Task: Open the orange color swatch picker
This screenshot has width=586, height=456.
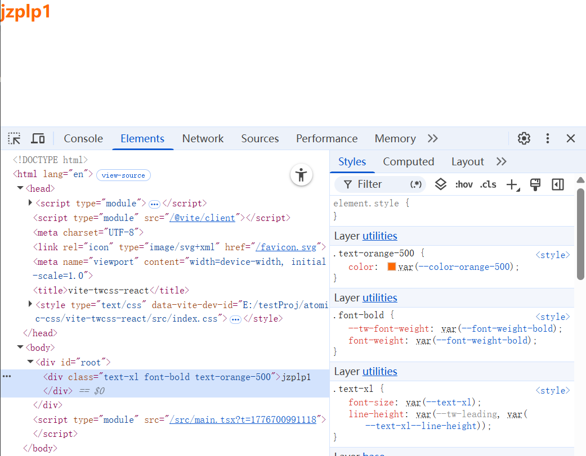Action: [x=391, y=267]
